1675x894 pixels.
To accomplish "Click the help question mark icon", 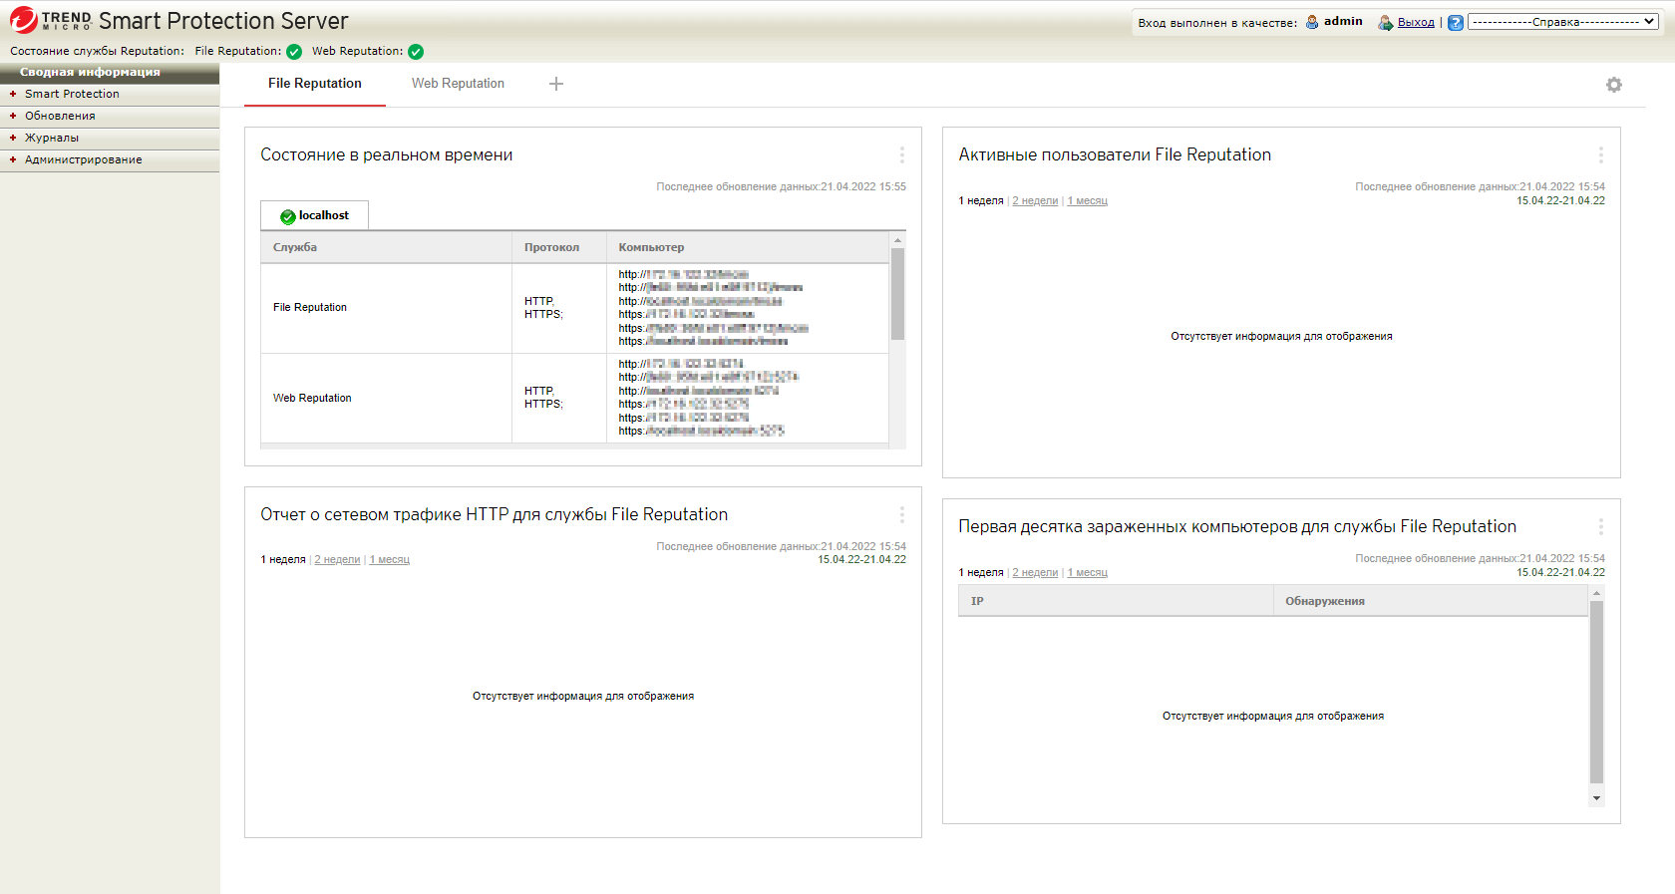I will pyautogui.click(x=1456, y=23).
